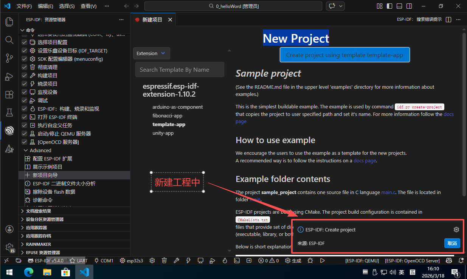Select esp32s3 target chip in status bar

coord(132,261)
